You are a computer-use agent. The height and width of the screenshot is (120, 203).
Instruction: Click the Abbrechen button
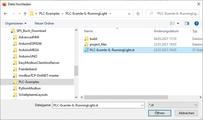pos(186,113)
